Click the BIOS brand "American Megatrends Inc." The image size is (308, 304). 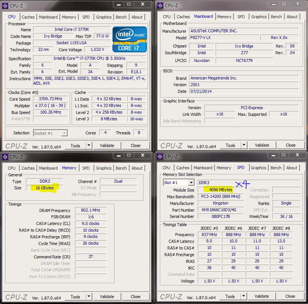coord(244,78)
